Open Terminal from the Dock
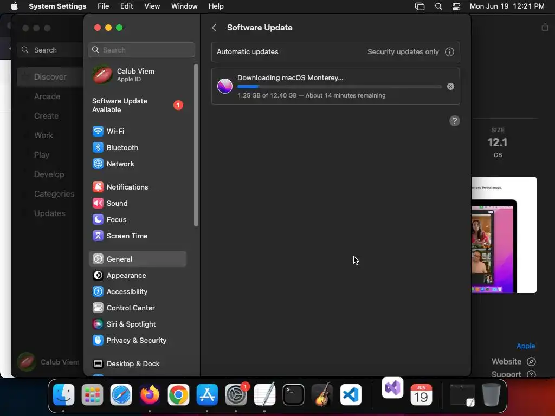 click(293, 394)
